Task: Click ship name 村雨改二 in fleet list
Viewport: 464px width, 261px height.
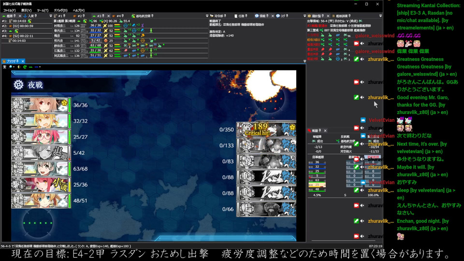Action: pos(60,26)
